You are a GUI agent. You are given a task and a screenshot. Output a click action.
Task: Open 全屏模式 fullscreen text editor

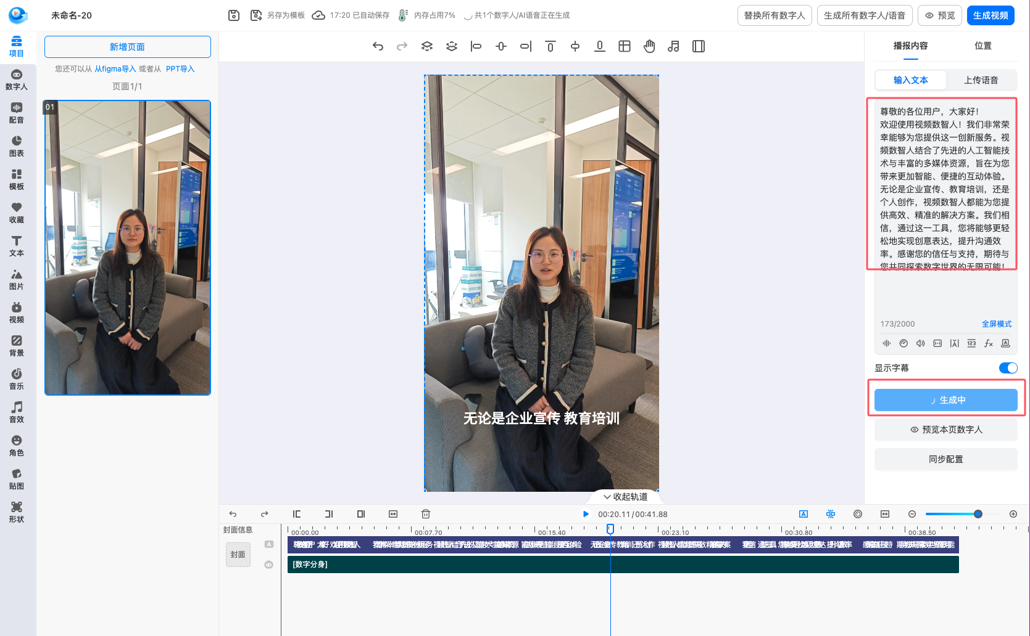996,324
